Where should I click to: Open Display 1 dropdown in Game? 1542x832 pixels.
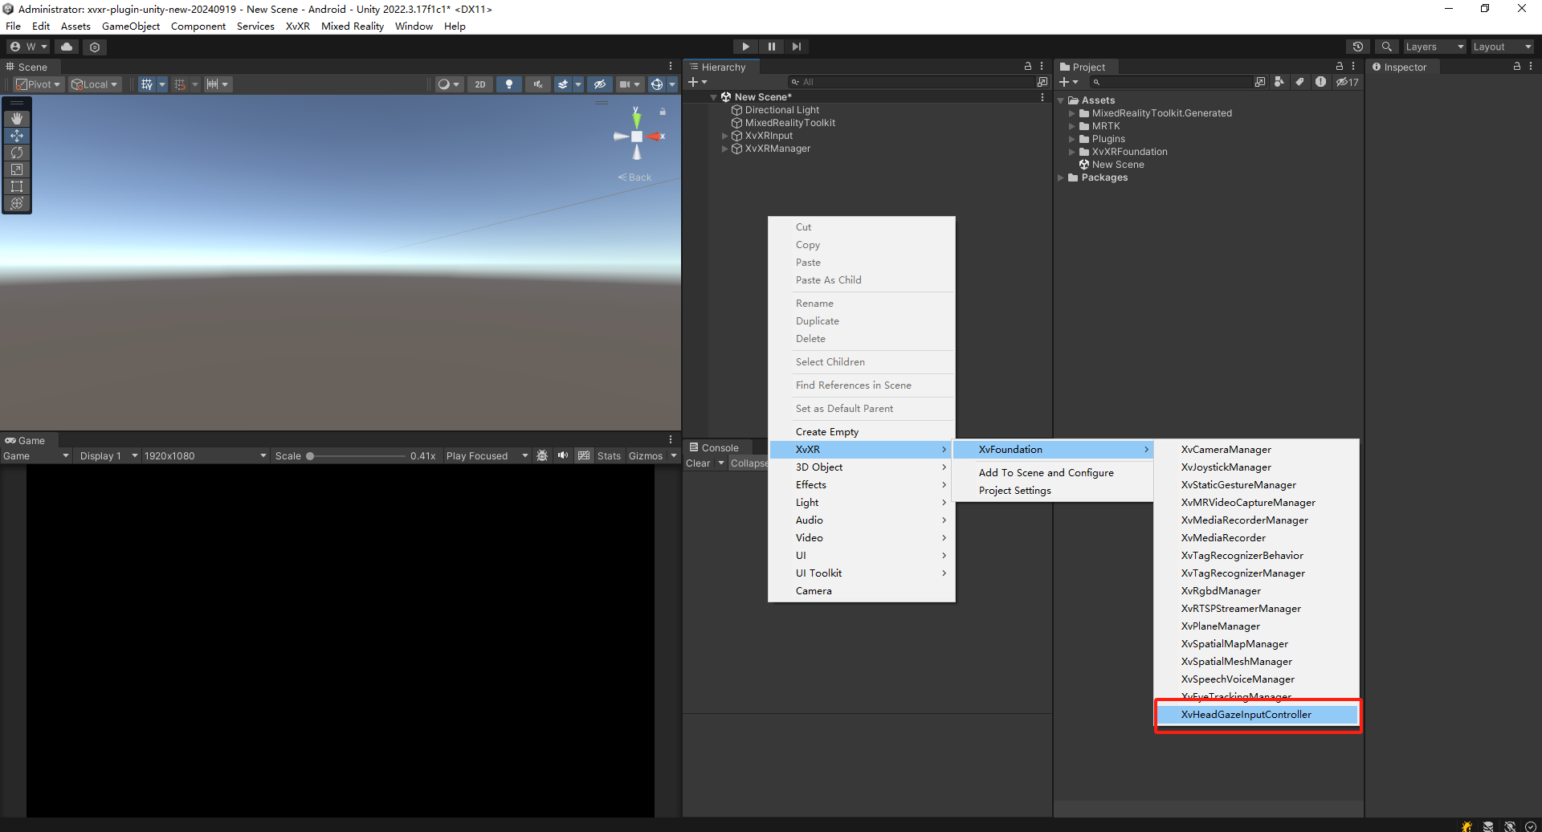coord(108,455)
